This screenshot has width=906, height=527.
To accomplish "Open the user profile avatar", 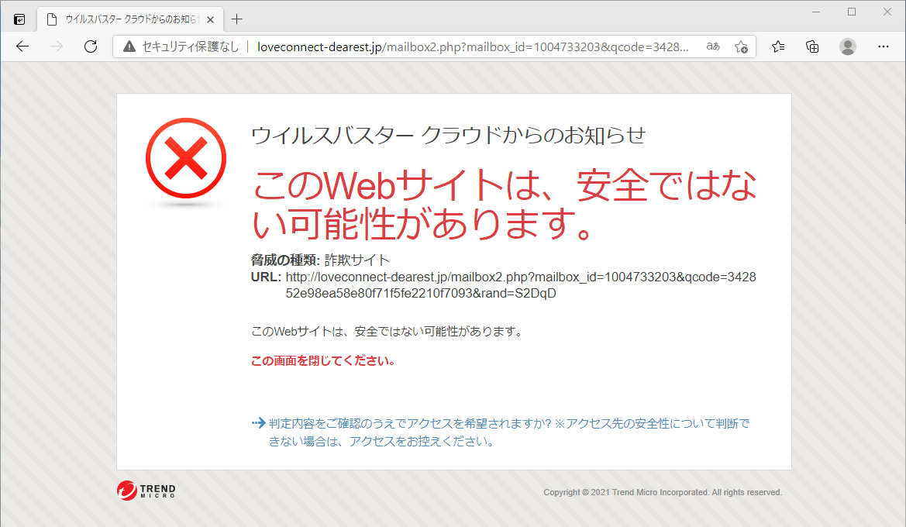I will tap(848, 46).
